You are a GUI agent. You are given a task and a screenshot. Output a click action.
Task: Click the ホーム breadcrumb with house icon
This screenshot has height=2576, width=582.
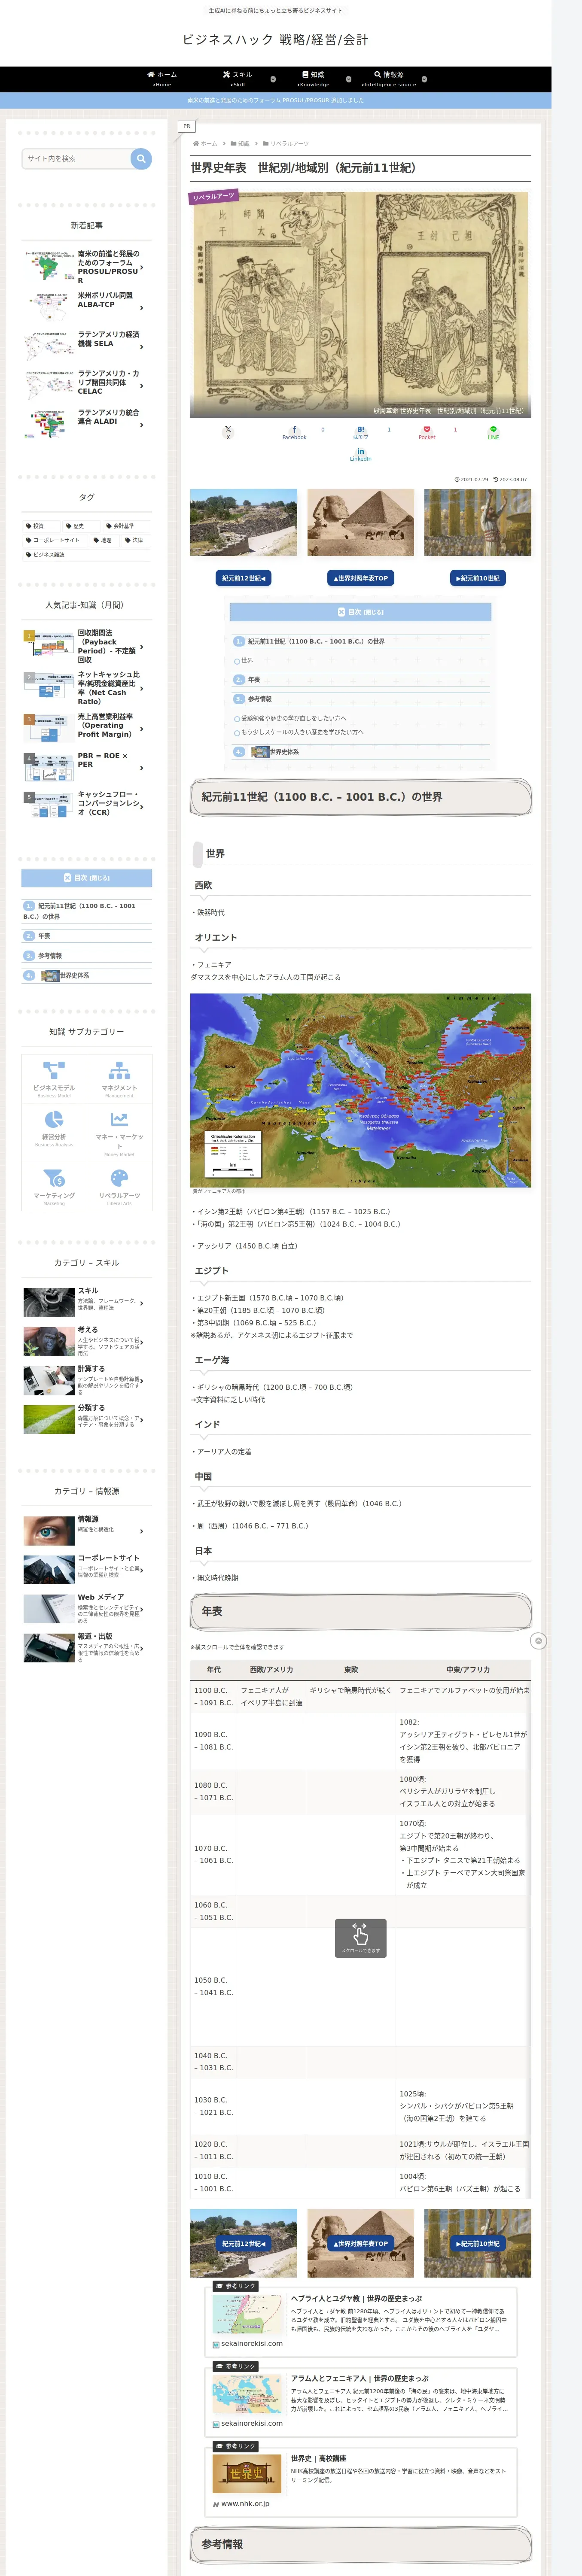[x=205, y=144]
